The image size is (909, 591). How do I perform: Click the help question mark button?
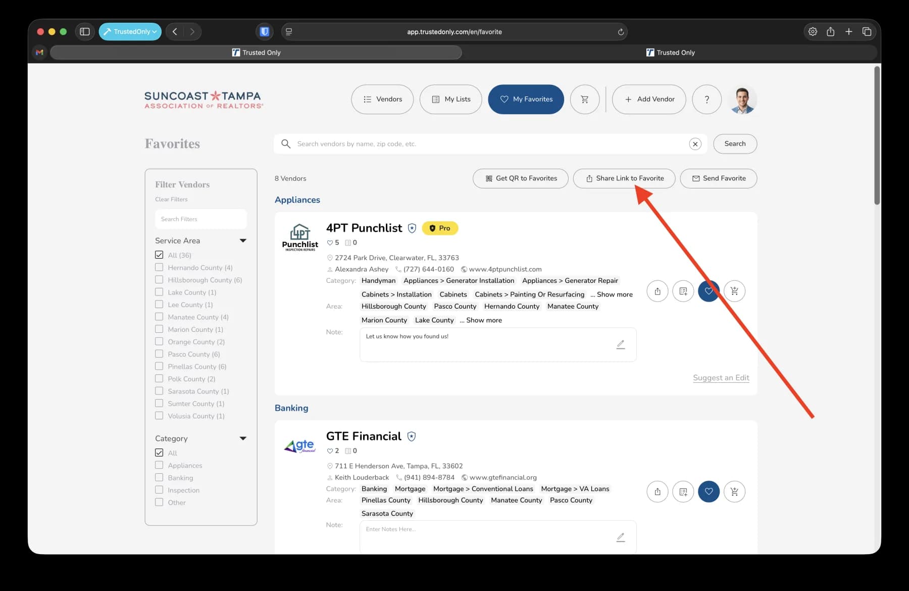click(706, 100)
